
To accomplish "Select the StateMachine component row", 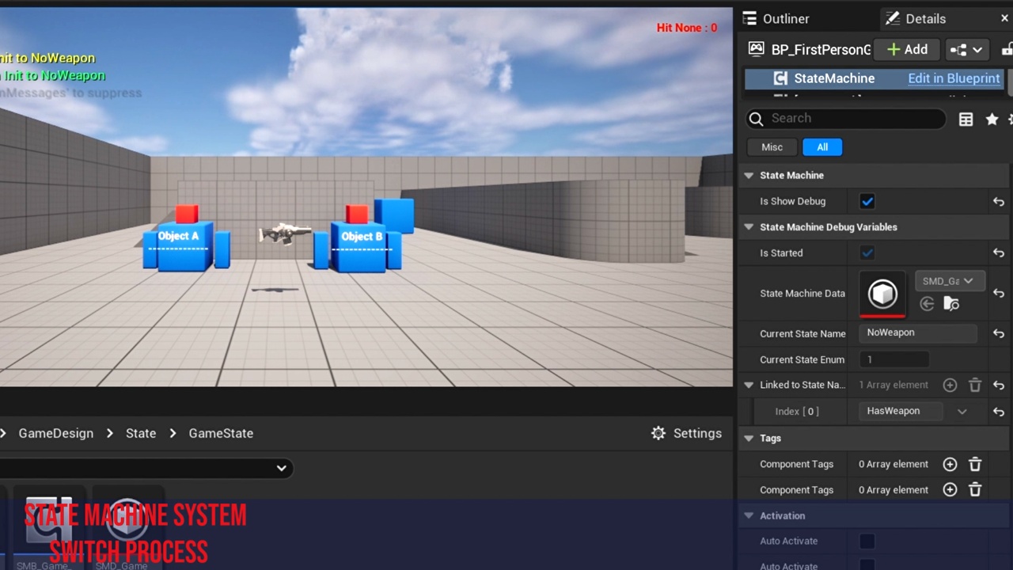I will (875, 78).
